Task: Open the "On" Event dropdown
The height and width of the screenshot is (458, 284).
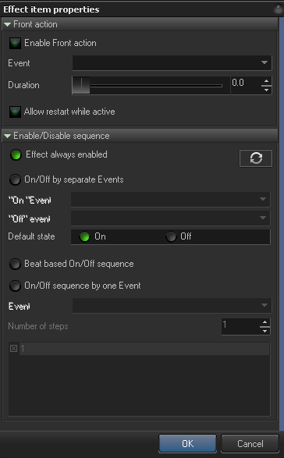Action: (x=171, y=199)
